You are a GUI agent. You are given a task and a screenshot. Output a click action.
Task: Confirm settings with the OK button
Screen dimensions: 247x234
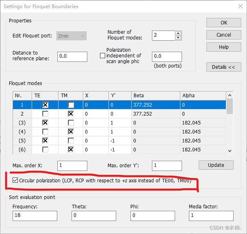pos(224,22)
